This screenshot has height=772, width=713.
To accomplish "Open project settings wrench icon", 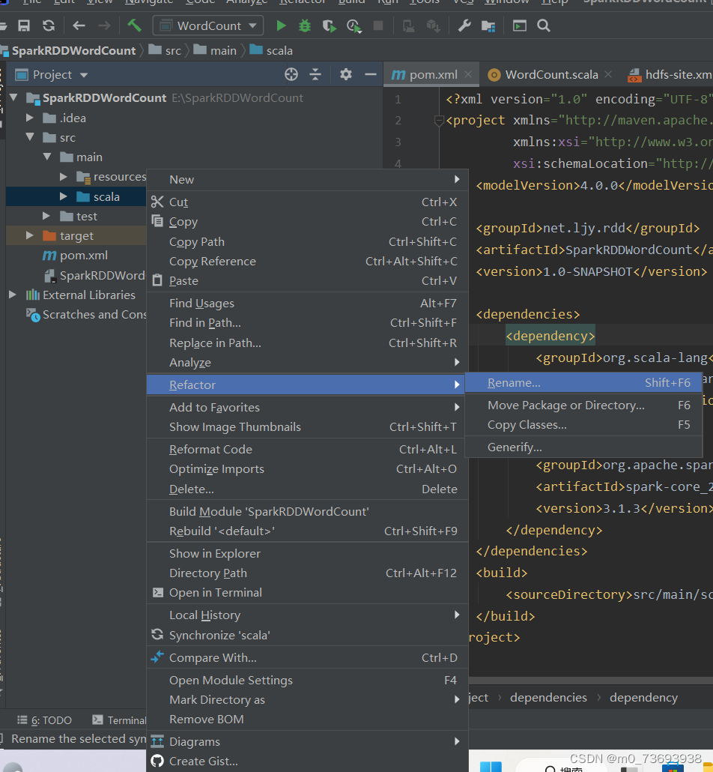I will [464, 25].
